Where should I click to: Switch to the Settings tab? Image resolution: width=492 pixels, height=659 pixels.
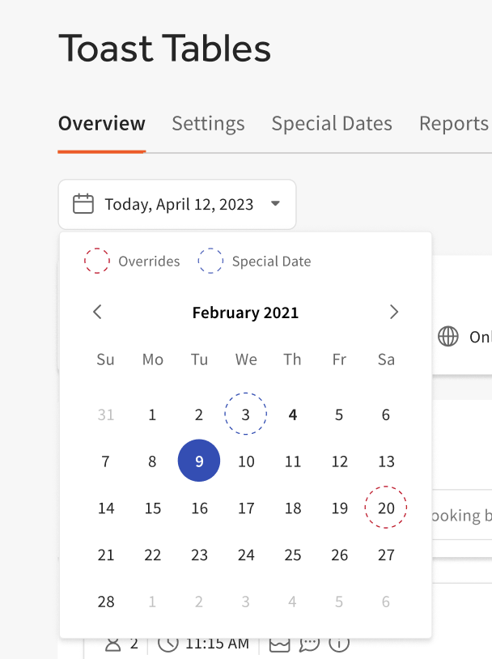coord(208,123)
